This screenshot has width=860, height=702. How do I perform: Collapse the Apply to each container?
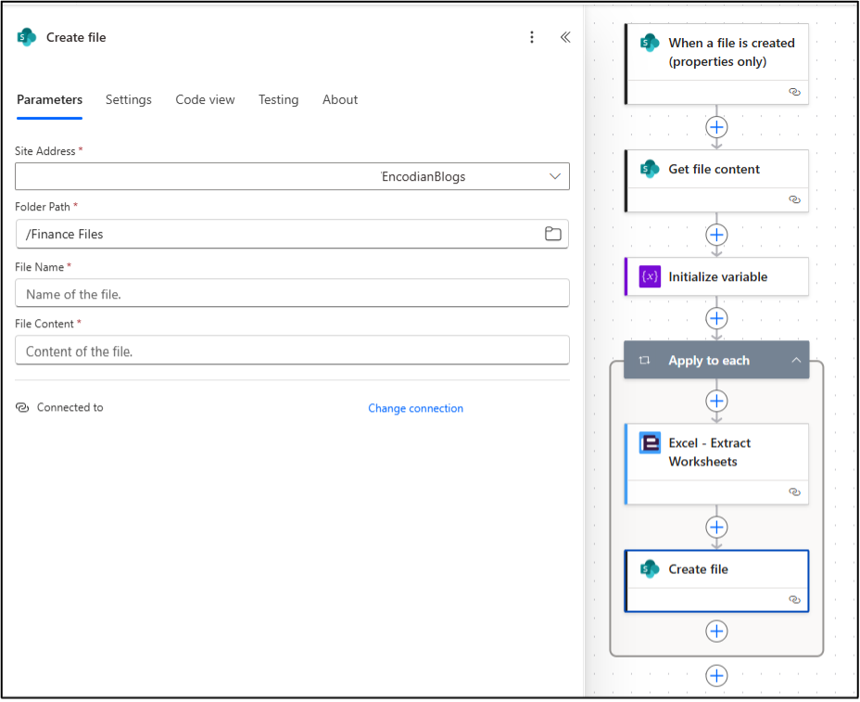(x=794, y=360)
